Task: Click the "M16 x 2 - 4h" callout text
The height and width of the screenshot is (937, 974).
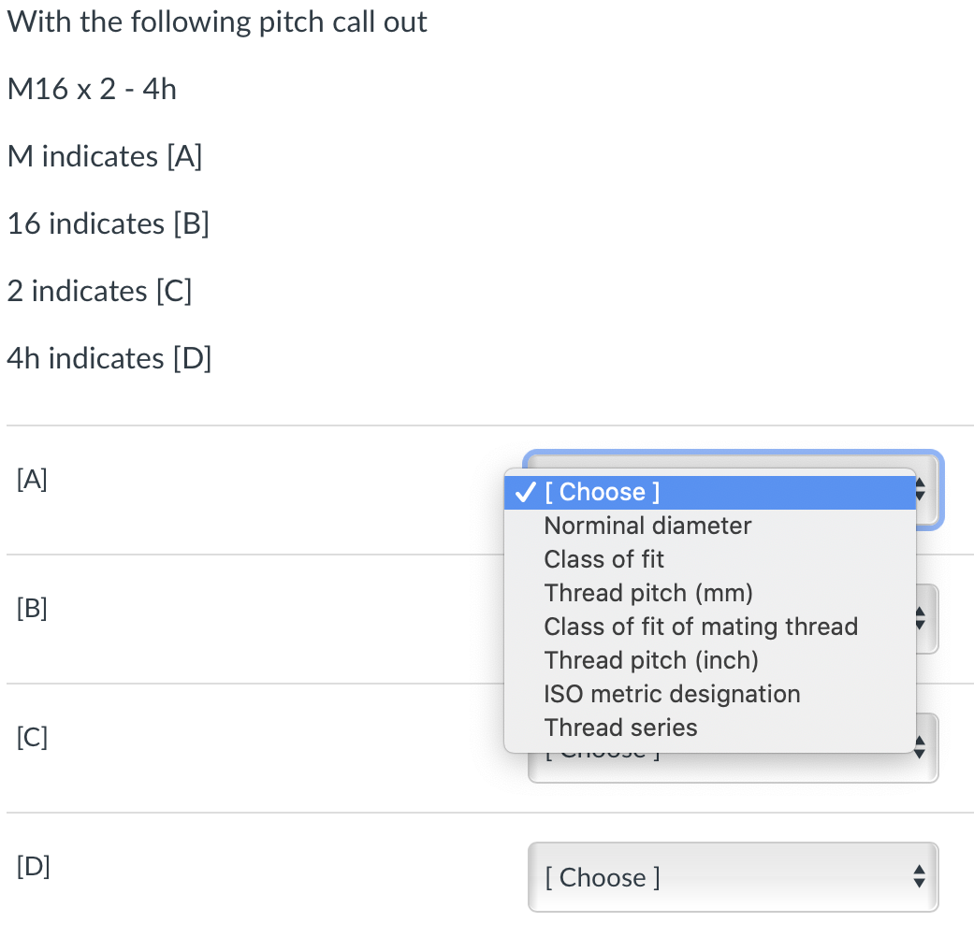Action: [90, 89]
